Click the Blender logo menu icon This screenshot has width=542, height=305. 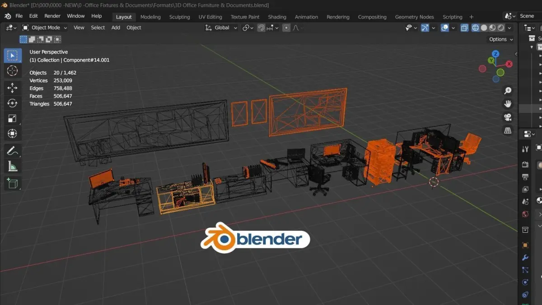pyautogui.click(x=8, y=16)
